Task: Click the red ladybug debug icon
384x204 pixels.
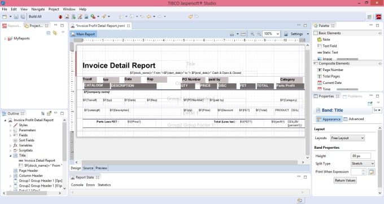Action: pos(60,16)
